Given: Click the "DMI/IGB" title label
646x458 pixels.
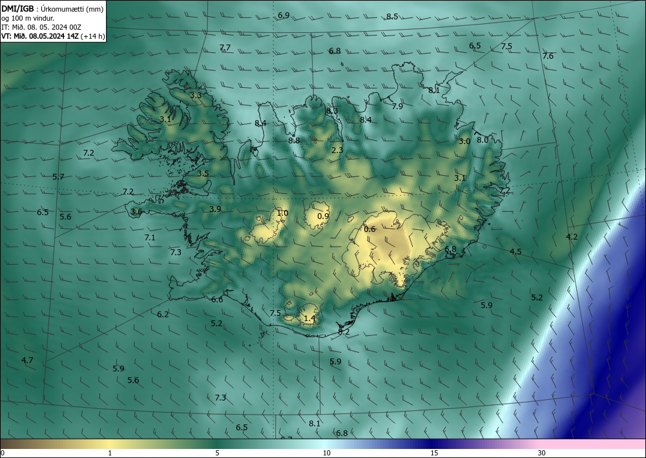Looking at the screenshot, I should pos(17,8).
